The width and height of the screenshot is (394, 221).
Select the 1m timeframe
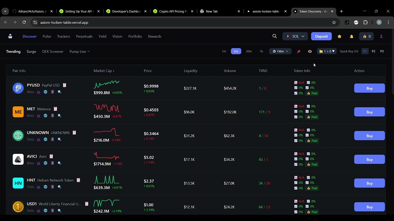pyautogui.click(x=224, y=51)
